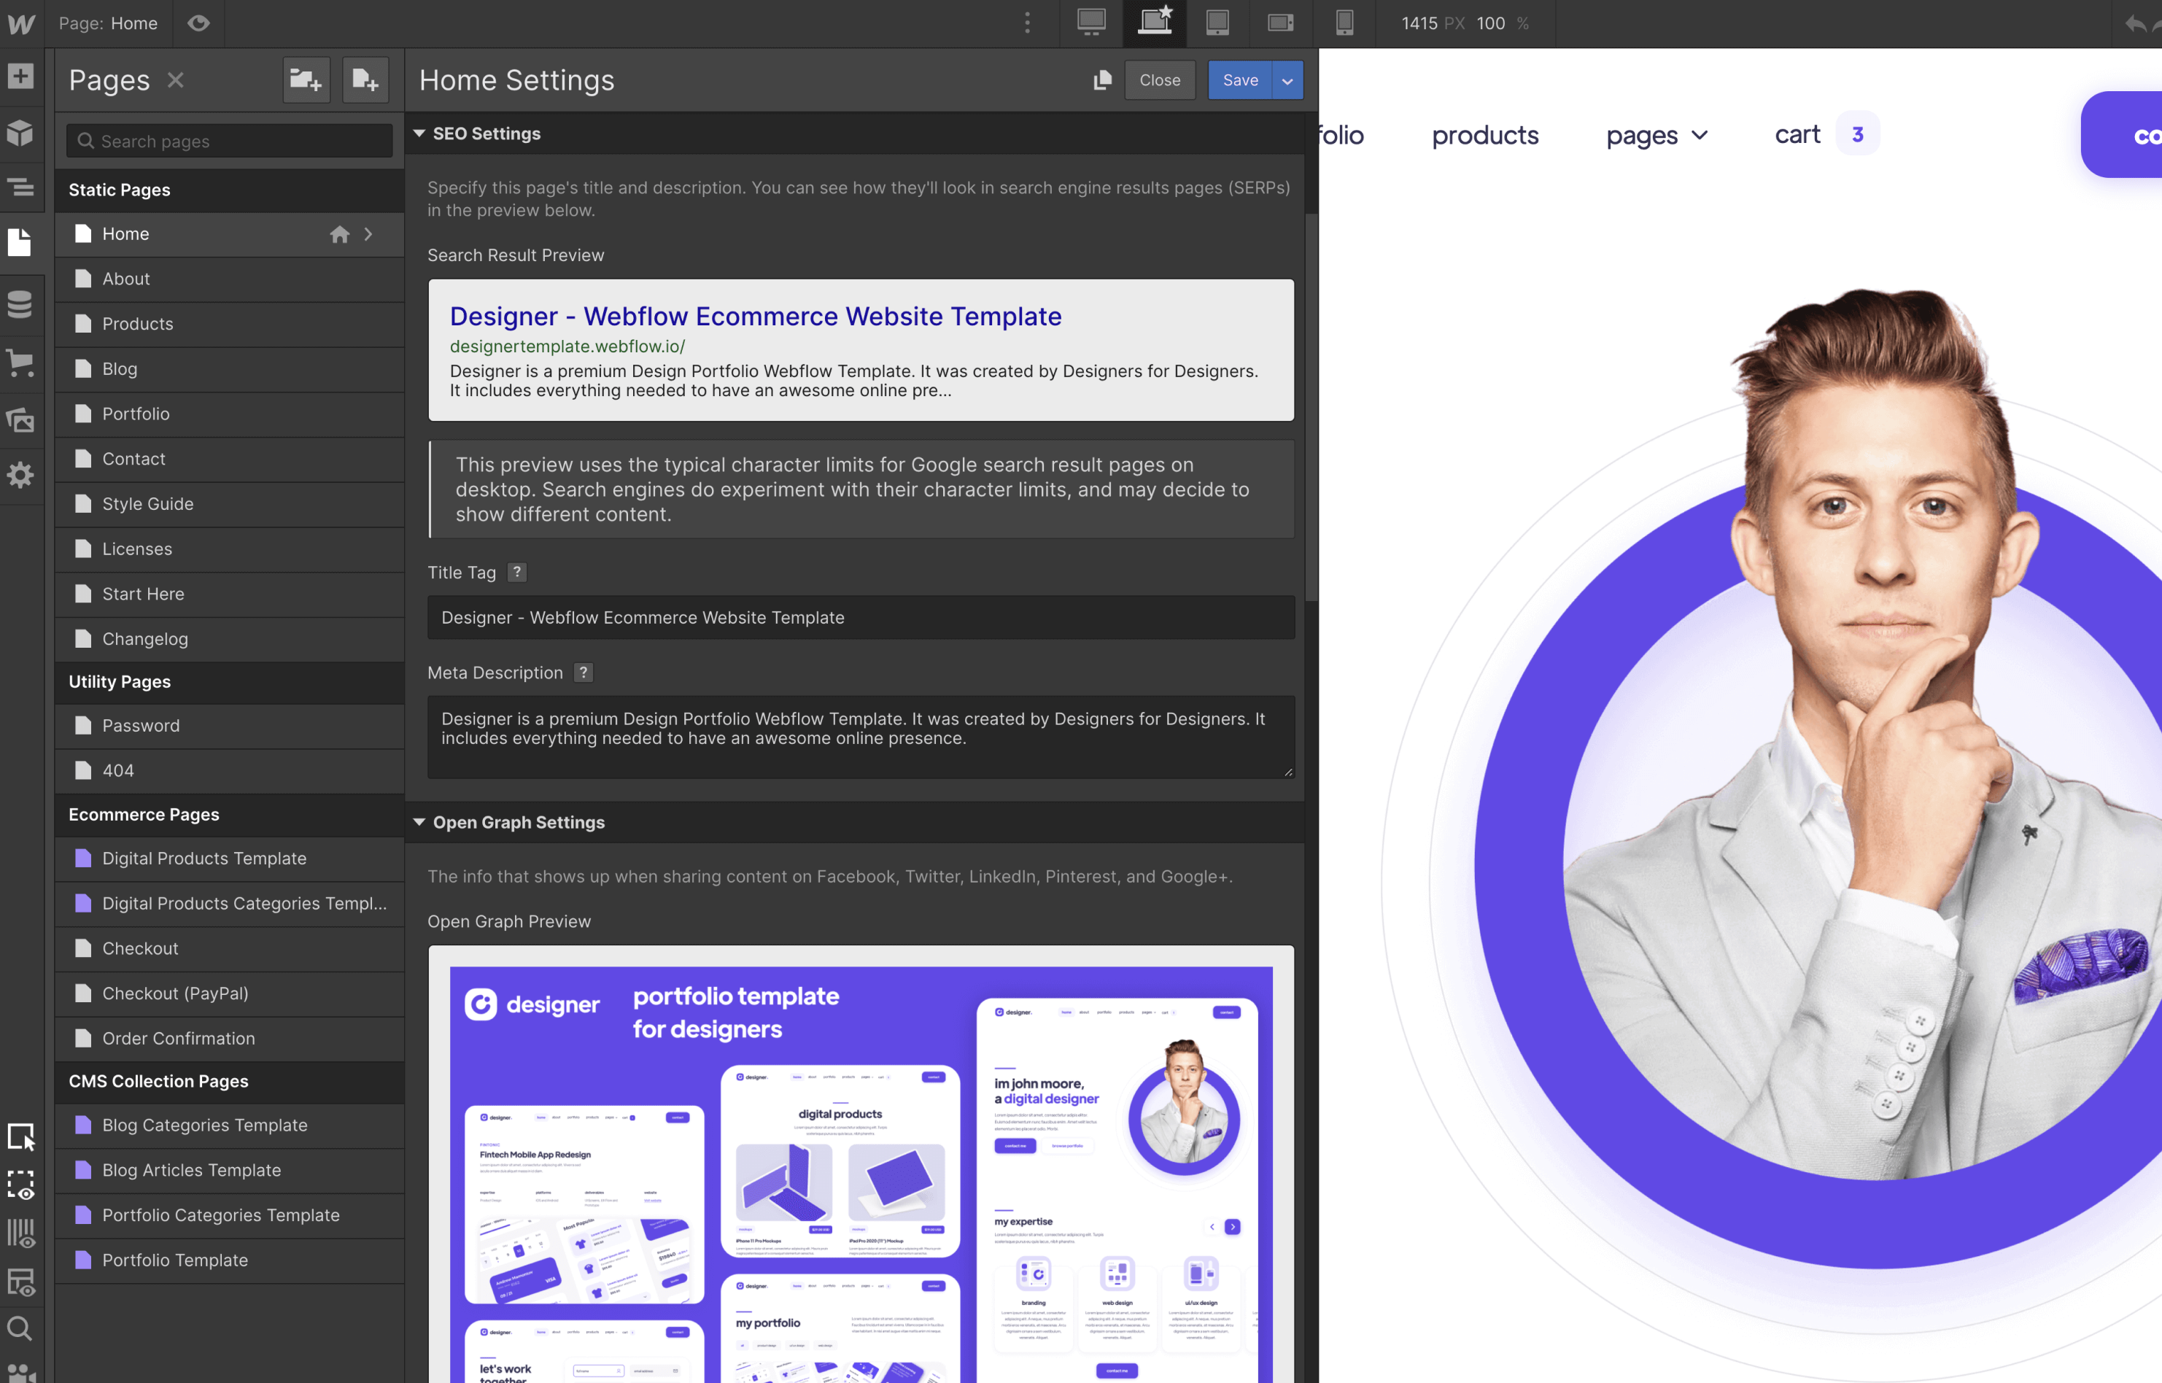This screenshot has height=1383, width=2162.
Task: Open project Settings gear panel
Action: click(x=20, y=475)
